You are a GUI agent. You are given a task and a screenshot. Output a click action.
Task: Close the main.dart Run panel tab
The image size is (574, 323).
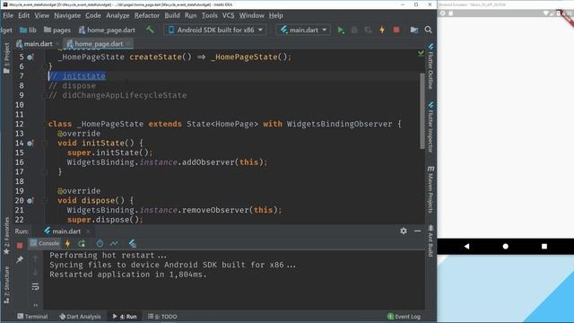88,231
